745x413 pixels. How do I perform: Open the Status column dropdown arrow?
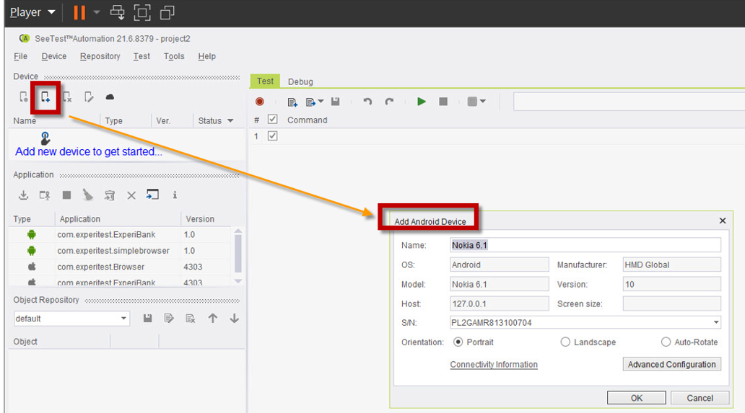coord(230,120)
